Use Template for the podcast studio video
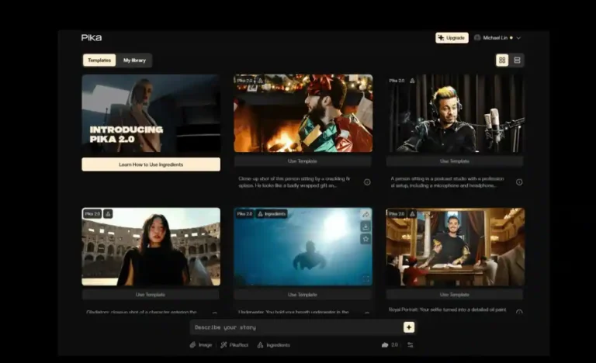The height and width of the screenshot is (363, 596). tap(455, 161)
